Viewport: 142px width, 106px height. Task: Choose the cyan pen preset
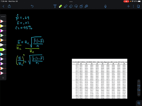pyautogui.click(x=3, y=54)
